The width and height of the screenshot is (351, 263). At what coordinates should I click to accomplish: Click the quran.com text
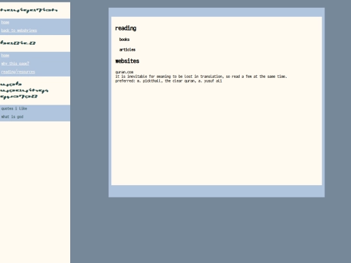tap(124, 72)
